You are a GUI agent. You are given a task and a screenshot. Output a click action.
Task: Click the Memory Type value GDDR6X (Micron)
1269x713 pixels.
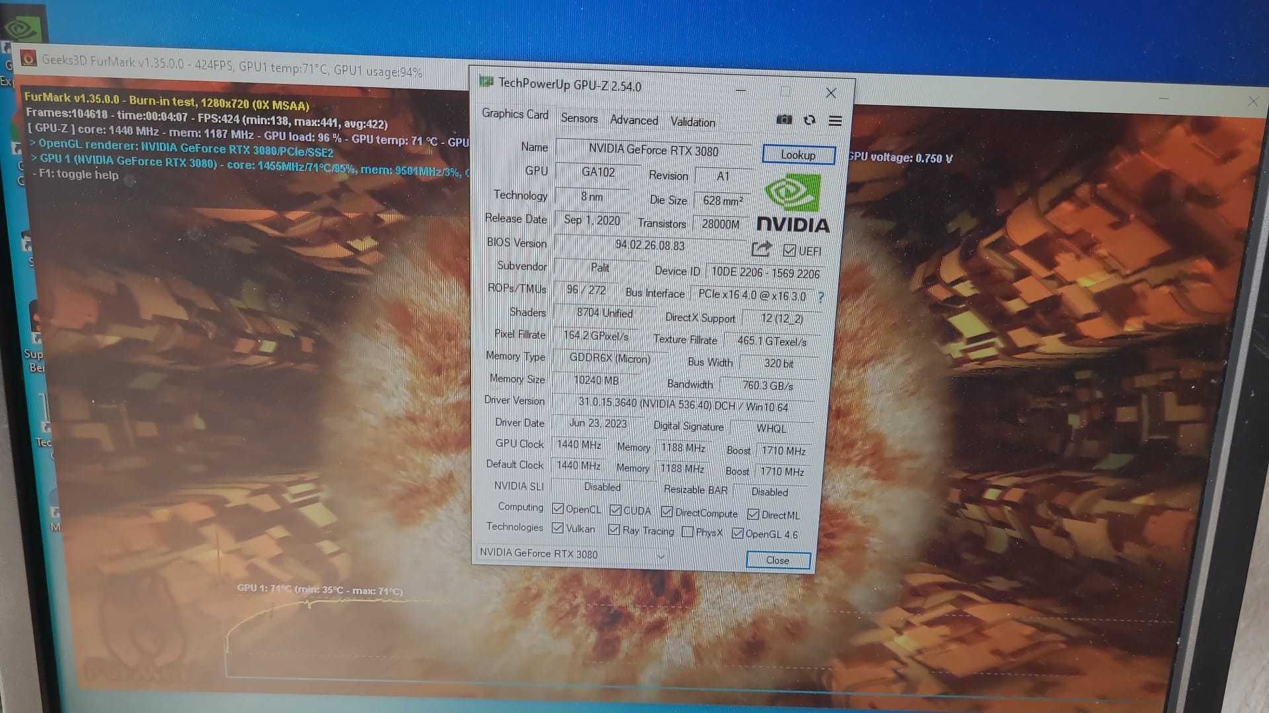[609, 358]
